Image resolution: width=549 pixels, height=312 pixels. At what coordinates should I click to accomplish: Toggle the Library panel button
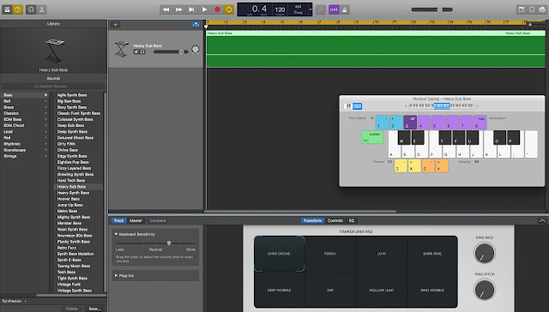pyautogui.click(x=7, y=9)
